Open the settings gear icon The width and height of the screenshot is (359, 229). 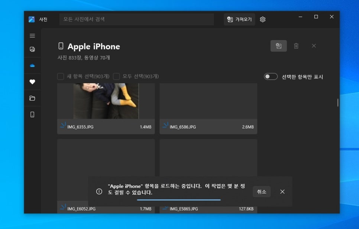pyautogui.click(x=263, y=19)
